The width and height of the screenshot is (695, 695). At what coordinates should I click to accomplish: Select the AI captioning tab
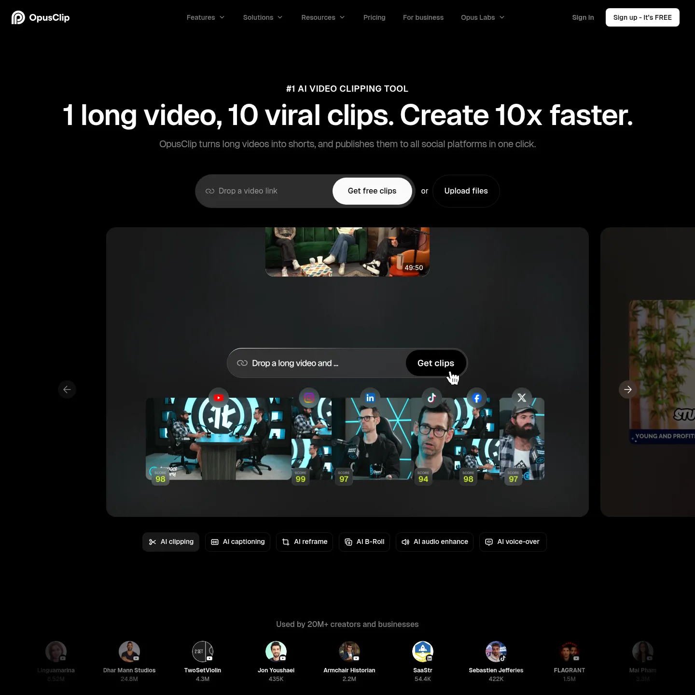point(237,542)
